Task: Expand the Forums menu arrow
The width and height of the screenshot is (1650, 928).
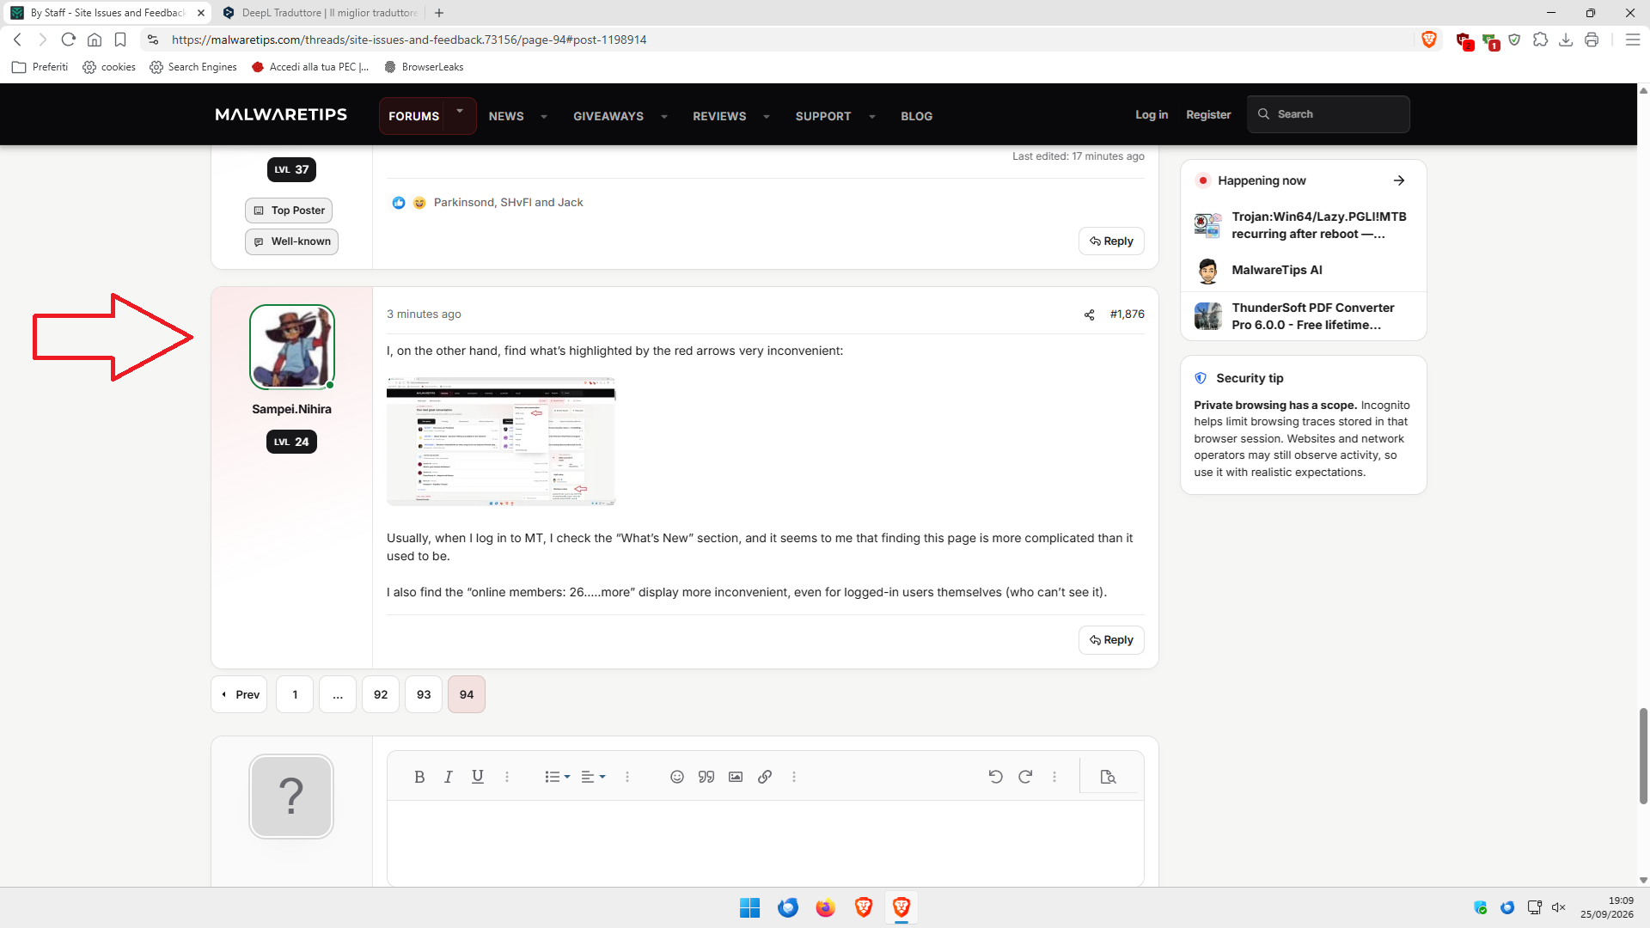Action: click(x=460, y=112)
